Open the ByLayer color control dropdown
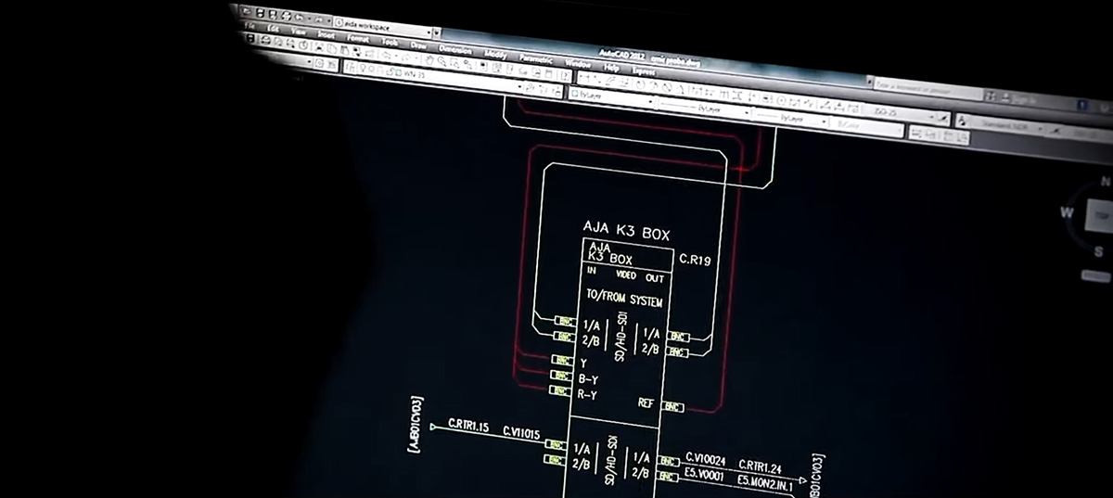1113x498 pixels. pos(612,97)
